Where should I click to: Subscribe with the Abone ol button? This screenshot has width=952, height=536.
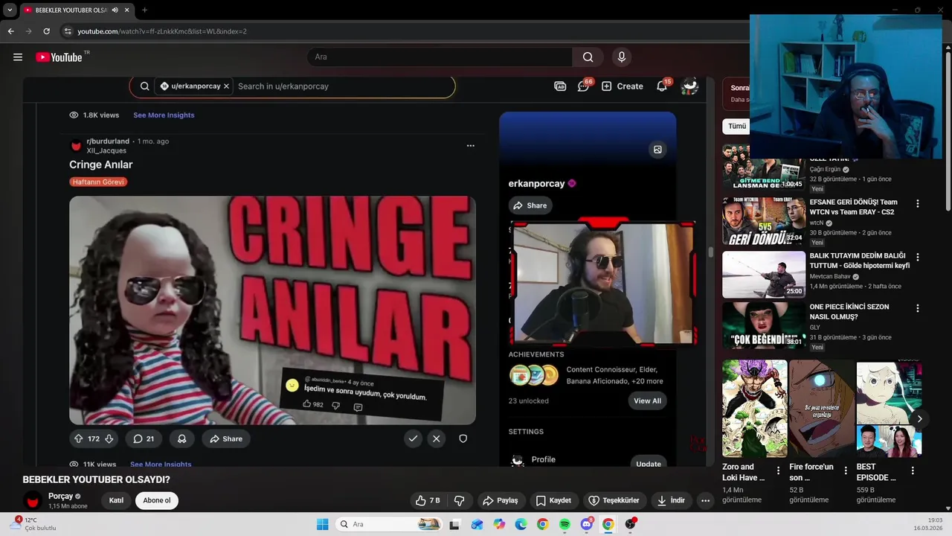pos(157,500)
